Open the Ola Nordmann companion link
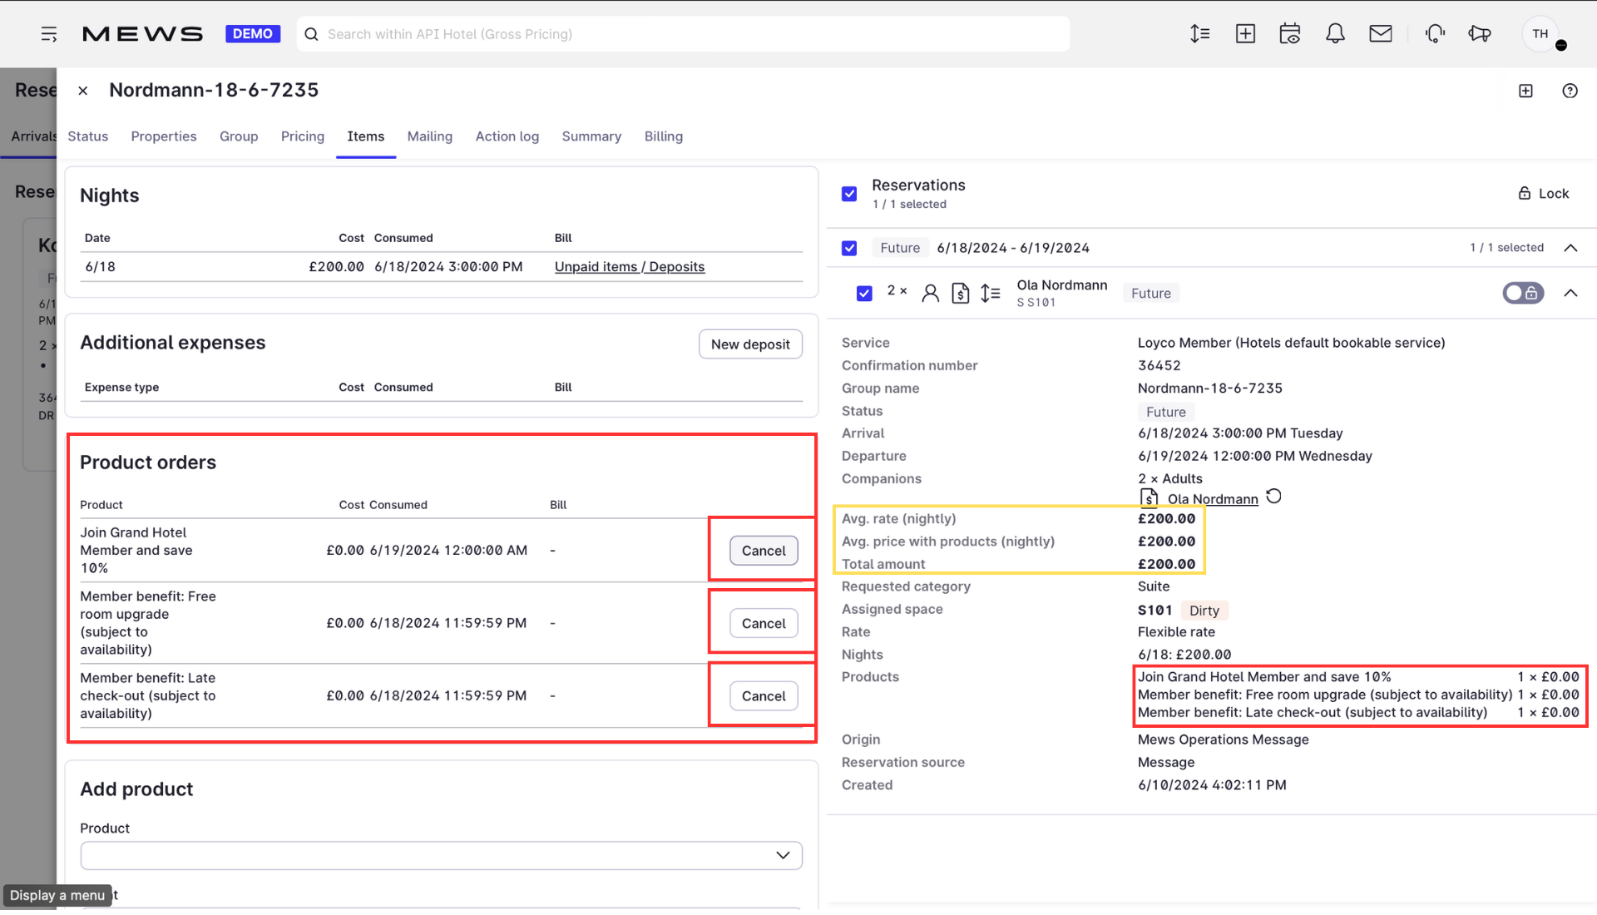Image resolution: width=1597 pixels, height=915 pixels. tap(1213, 499)
